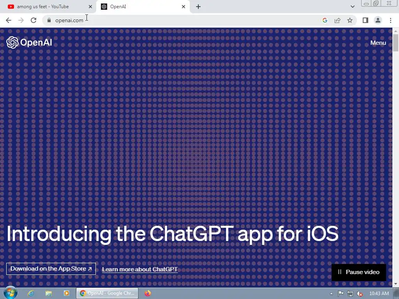Click the network tray icon
This screenshot has height=299, width=399.
point(350,294)
